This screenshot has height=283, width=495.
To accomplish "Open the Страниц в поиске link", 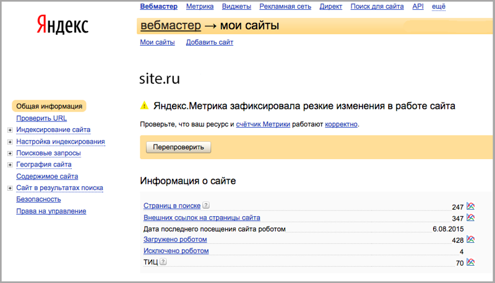I will [x=172, y=206].
